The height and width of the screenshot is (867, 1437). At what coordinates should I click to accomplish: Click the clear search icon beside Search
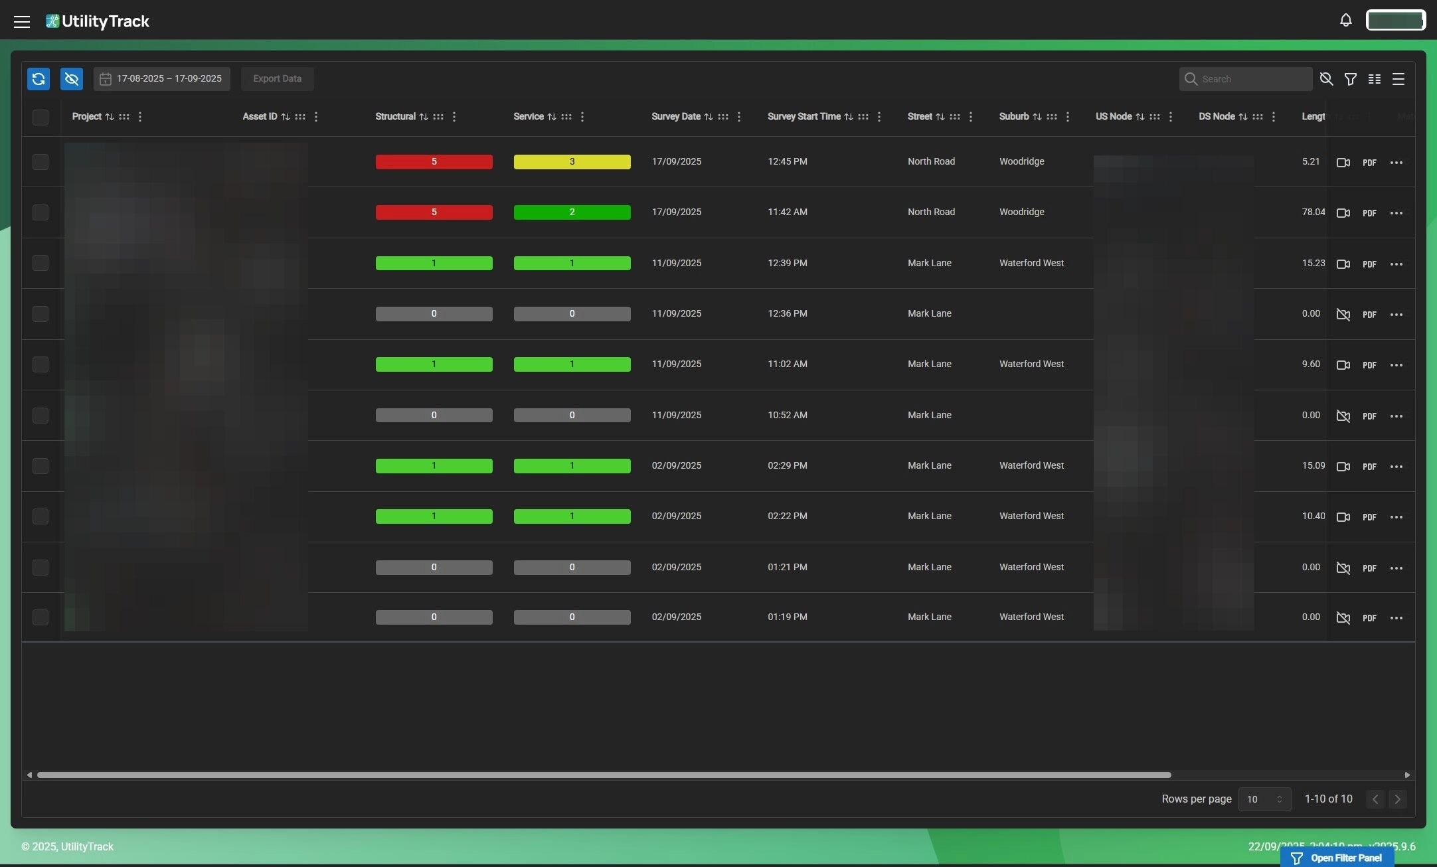click(1326, 79)
